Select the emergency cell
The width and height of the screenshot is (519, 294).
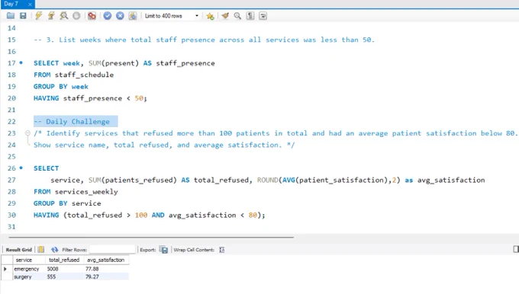point(29,269)
